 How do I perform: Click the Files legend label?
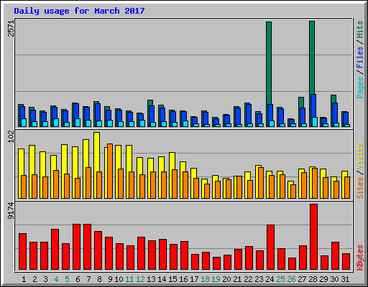point(359,57)
